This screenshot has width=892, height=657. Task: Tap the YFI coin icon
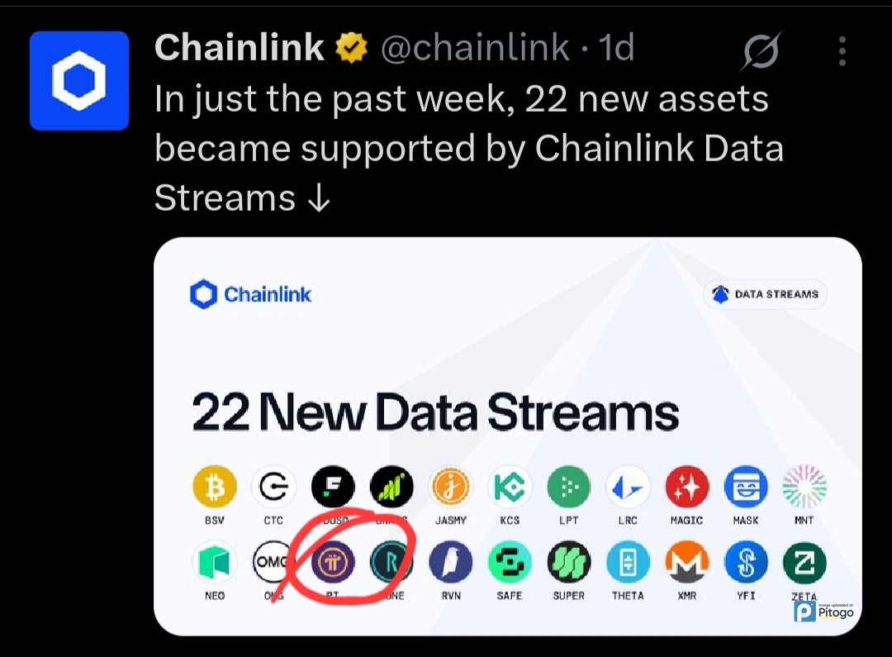746,563
